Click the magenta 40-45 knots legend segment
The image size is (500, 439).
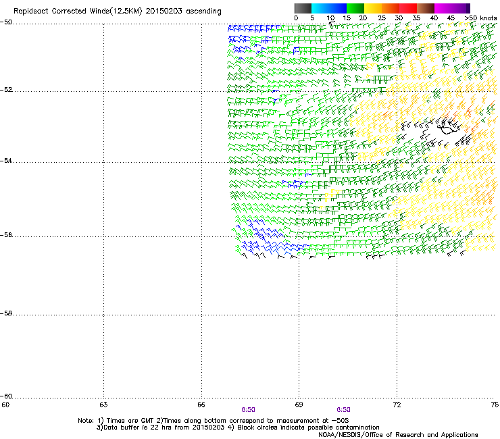(x=443, y=8)
